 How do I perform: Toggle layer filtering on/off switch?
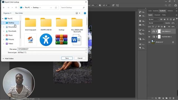click(177, 19)
